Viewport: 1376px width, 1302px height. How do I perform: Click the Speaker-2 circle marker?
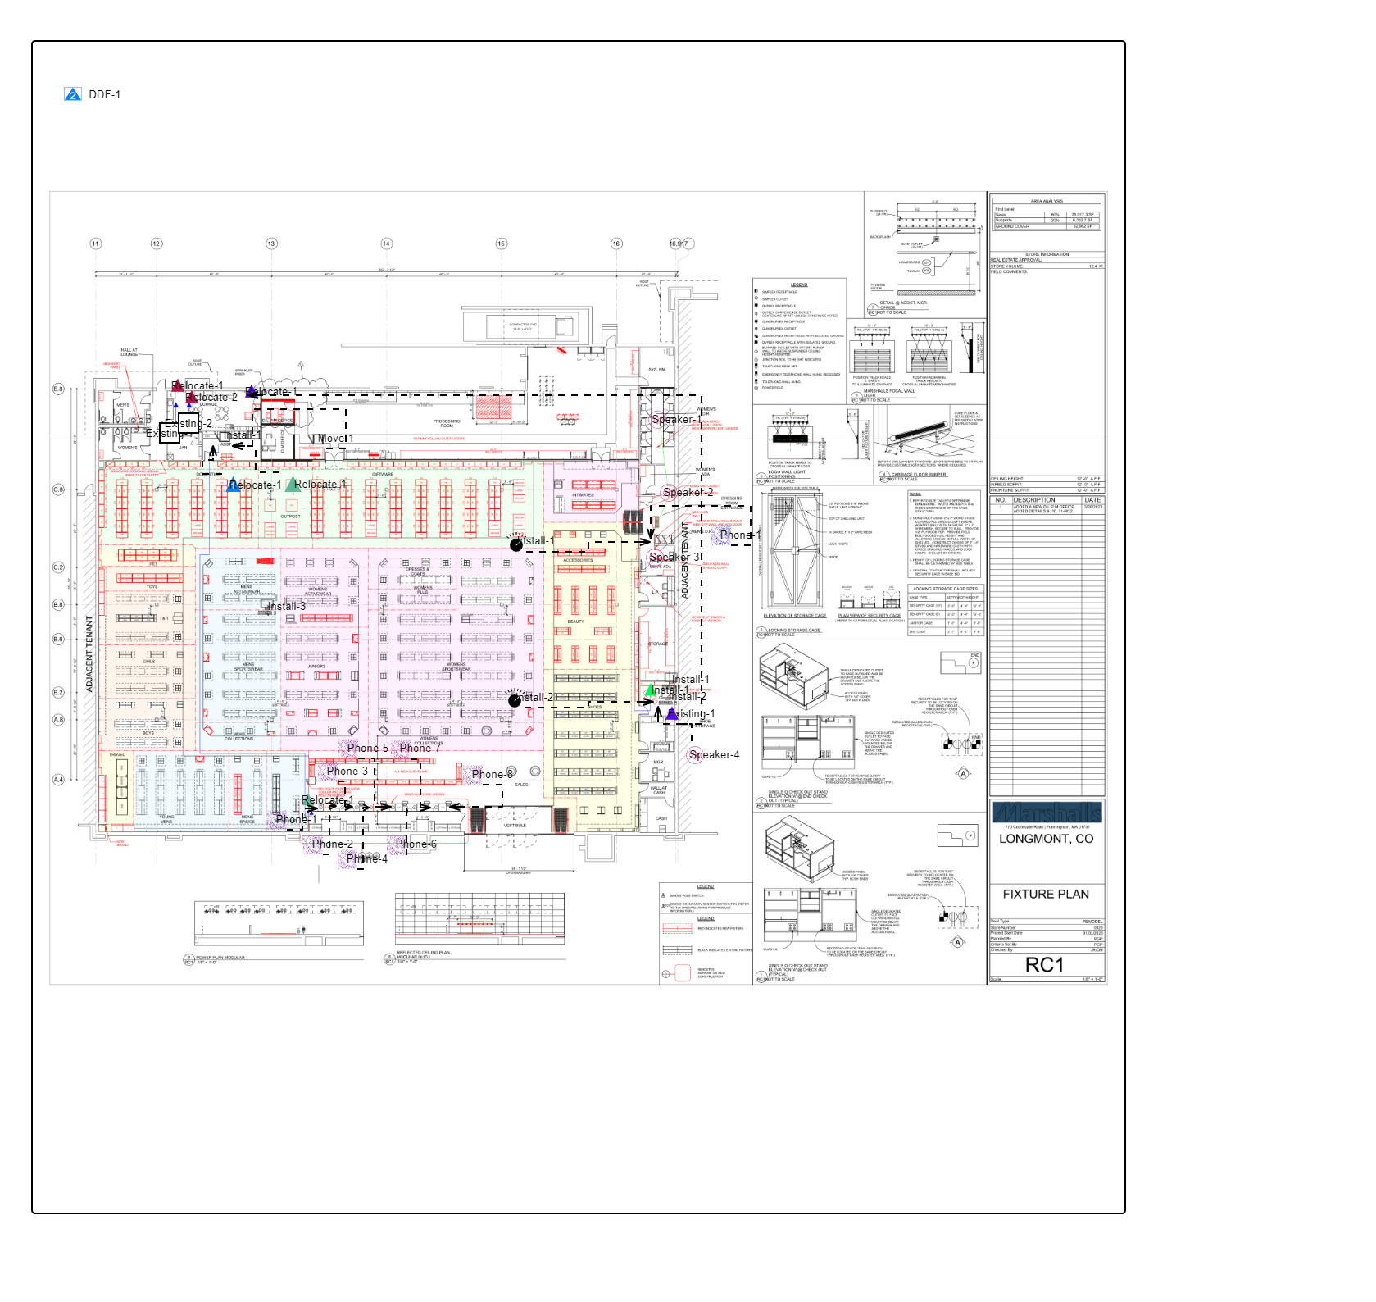tap(670, 493)
